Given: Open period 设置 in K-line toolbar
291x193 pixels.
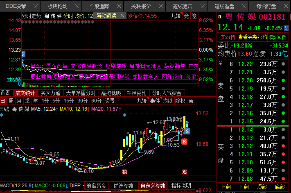Looking at the screenshot, I should pos(110,101).
